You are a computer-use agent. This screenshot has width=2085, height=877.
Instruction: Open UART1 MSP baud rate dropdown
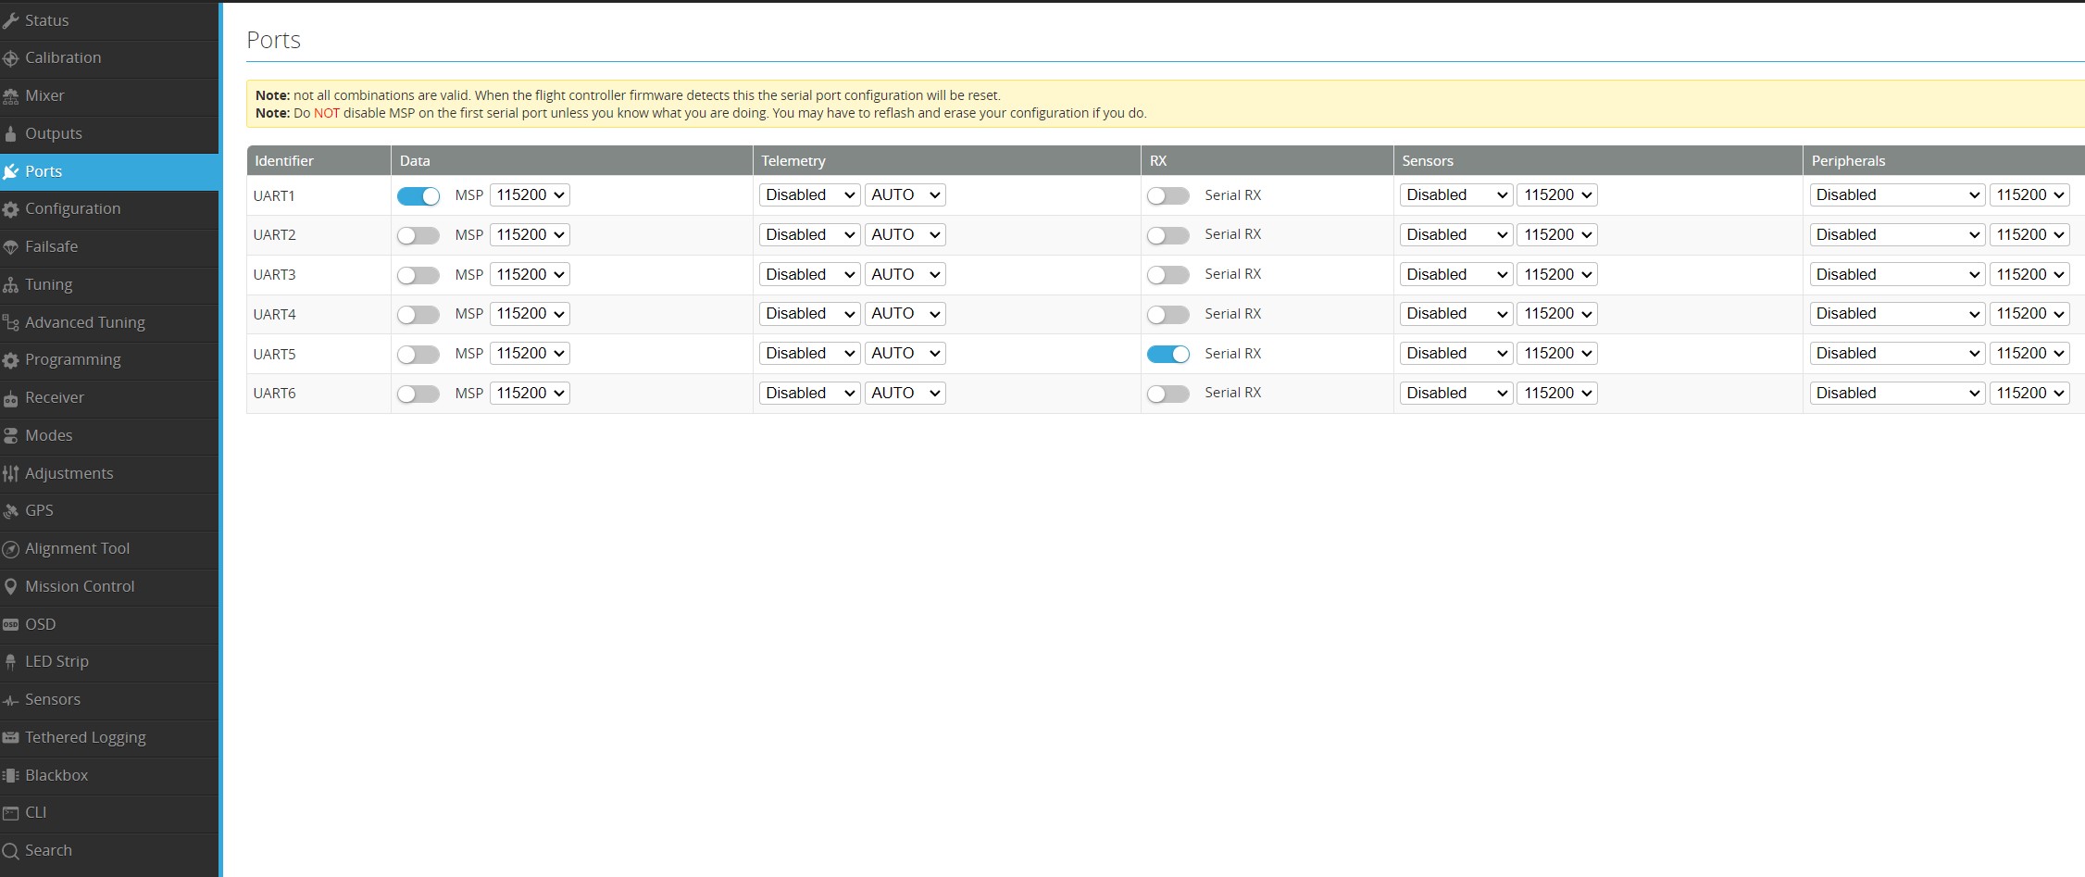(x=530, y=195)
